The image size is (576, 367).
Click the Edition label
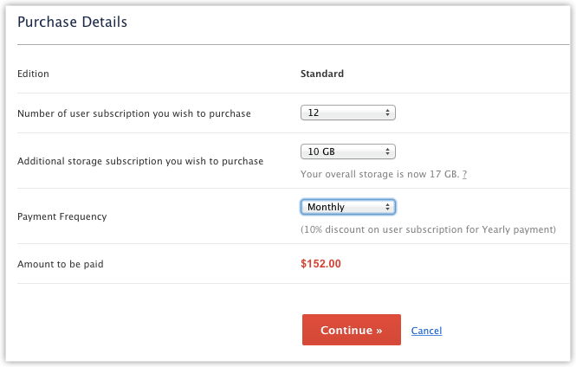pyautogui.click(x=33, y=74)
